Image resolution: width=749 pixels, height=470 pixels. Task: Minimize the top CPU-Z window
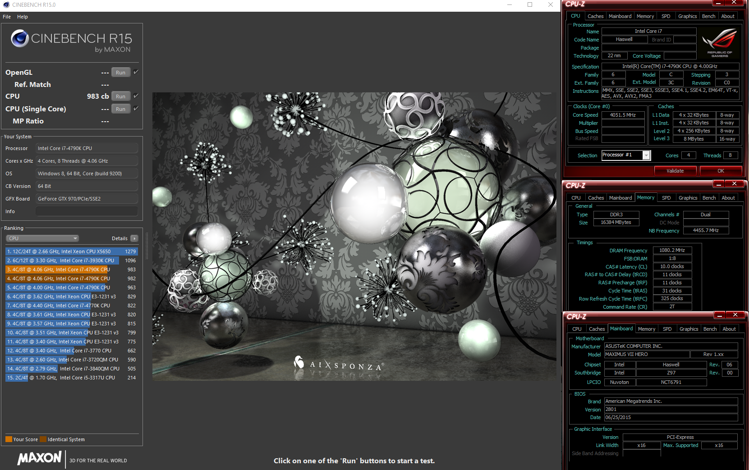coord(718,2)
